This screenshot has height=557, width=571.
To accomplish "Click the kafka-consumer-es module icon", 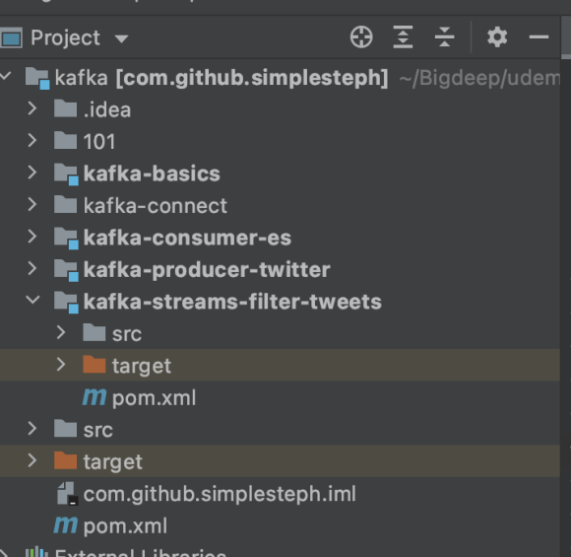I will click(66, 239).
